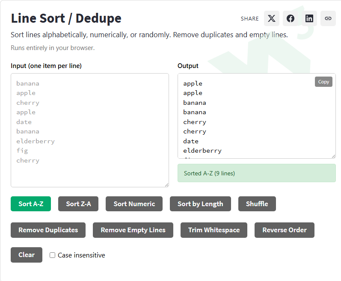The width and height of the screenshot is (341, 281).
Task: Click the 'Case insensitive' label text
Action: (81, 255)
